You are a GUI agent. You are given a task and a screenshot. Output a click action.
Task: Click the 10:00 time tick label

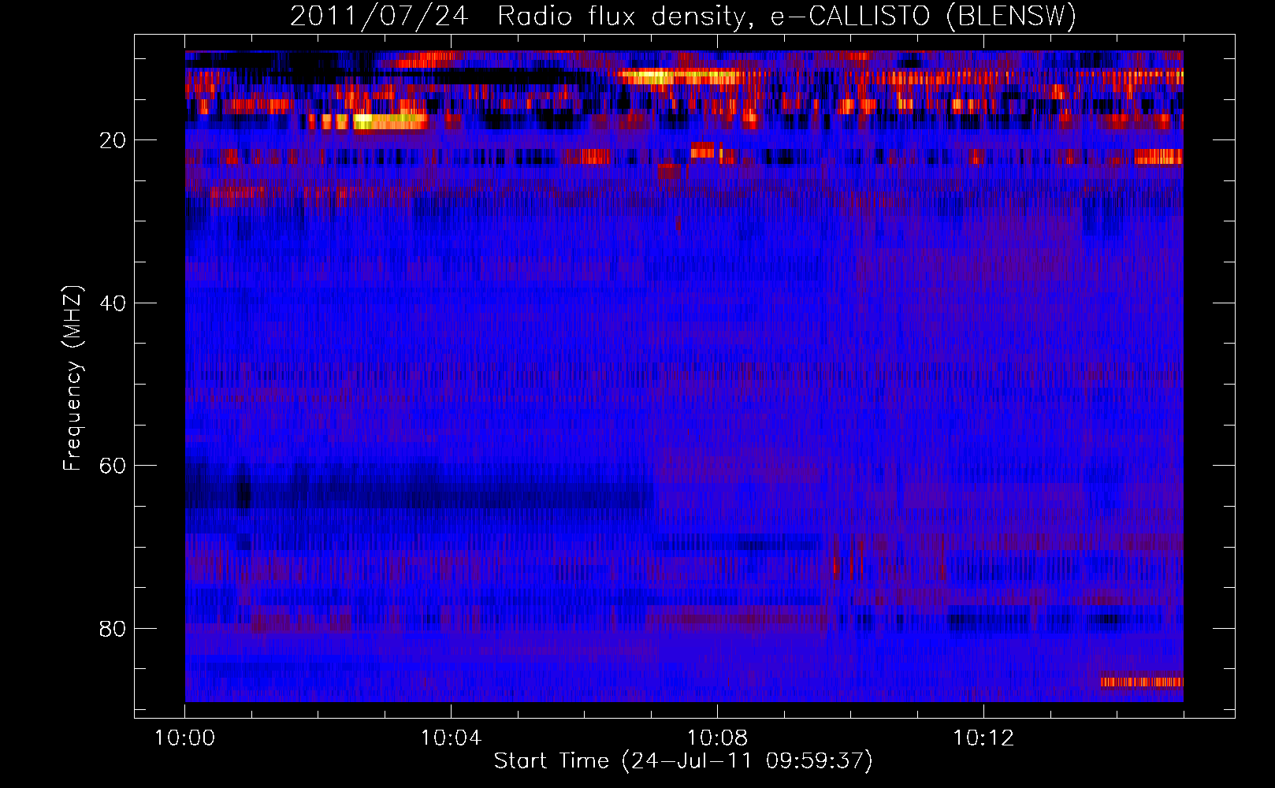click(x=184, y=738)
